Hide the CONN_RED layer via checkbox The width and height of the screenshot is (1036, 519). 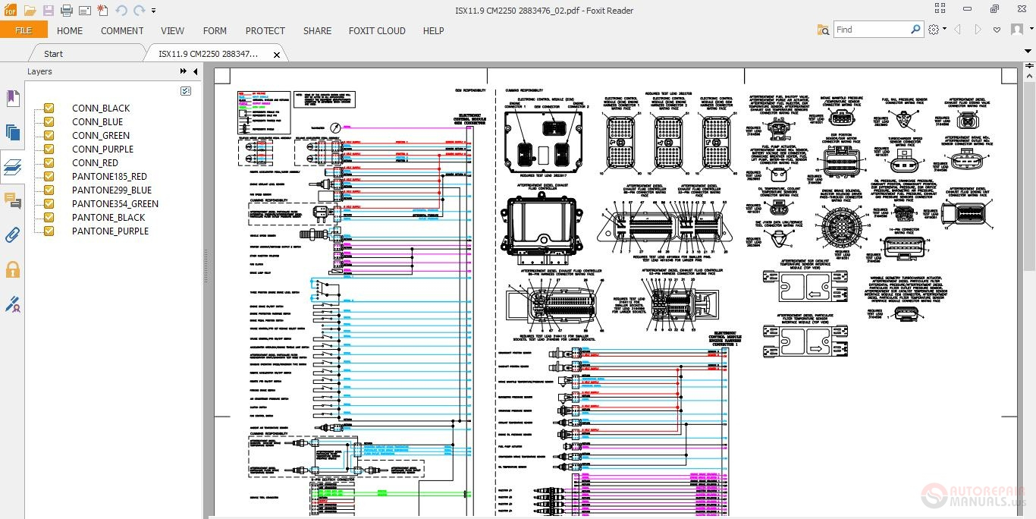(49, 162)
